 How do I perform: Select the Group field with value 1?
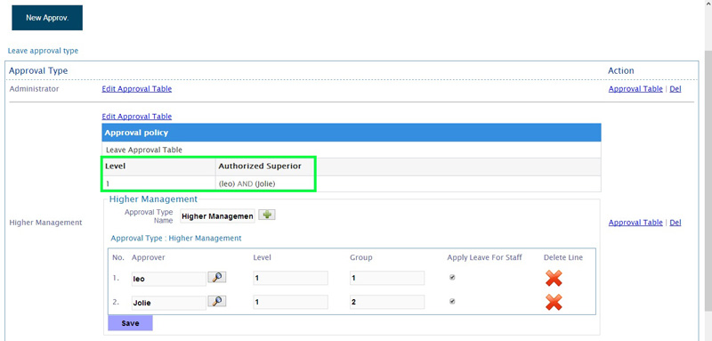coord(387,279)
